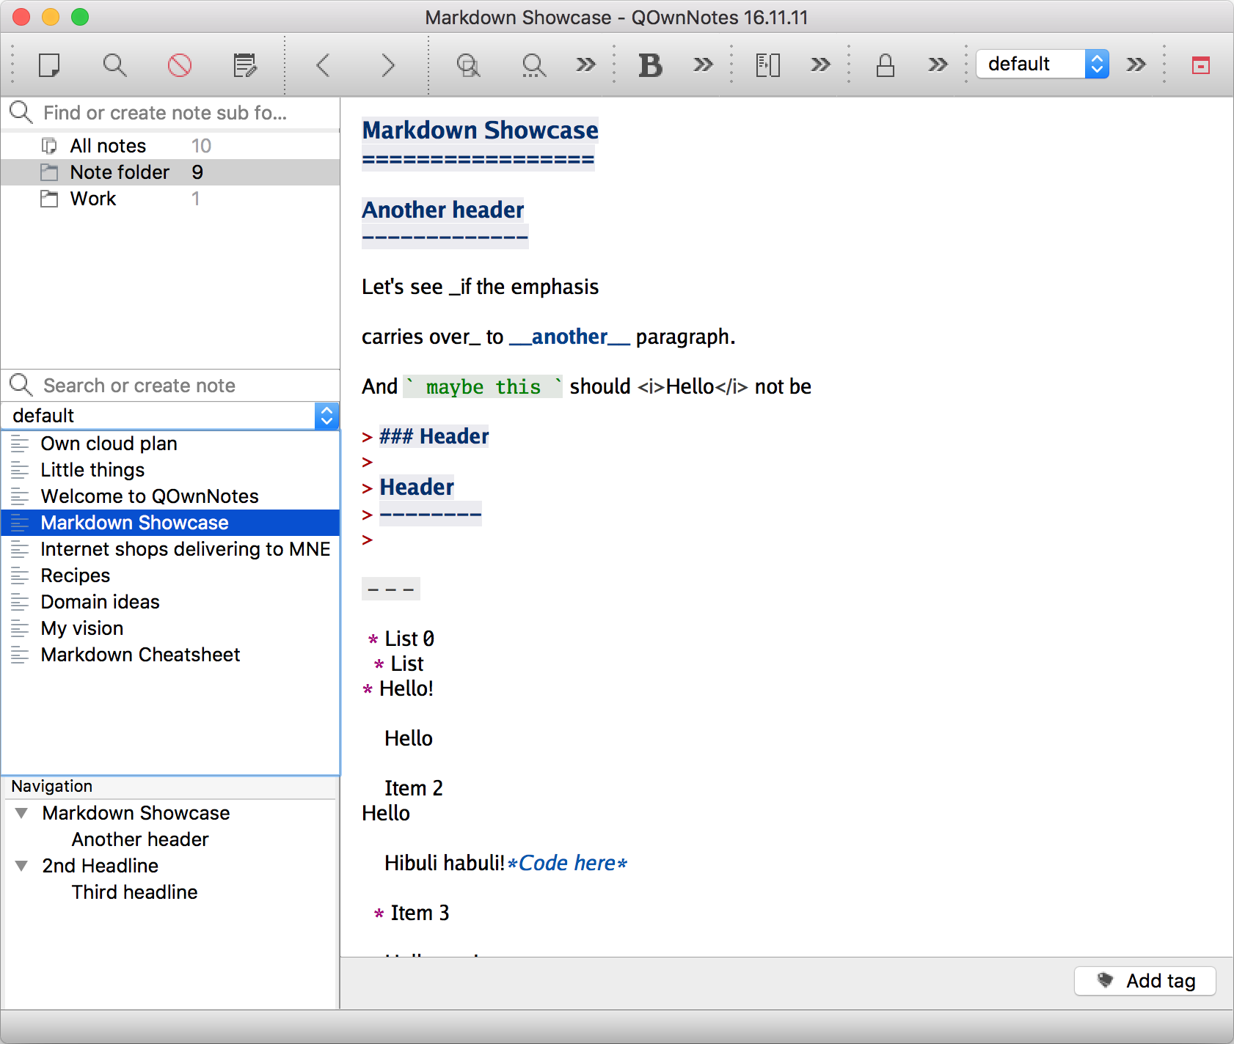The image size is (1234, 1044).
Task: Click the Markdown Showcase title in editor
Action: point(481,130)
